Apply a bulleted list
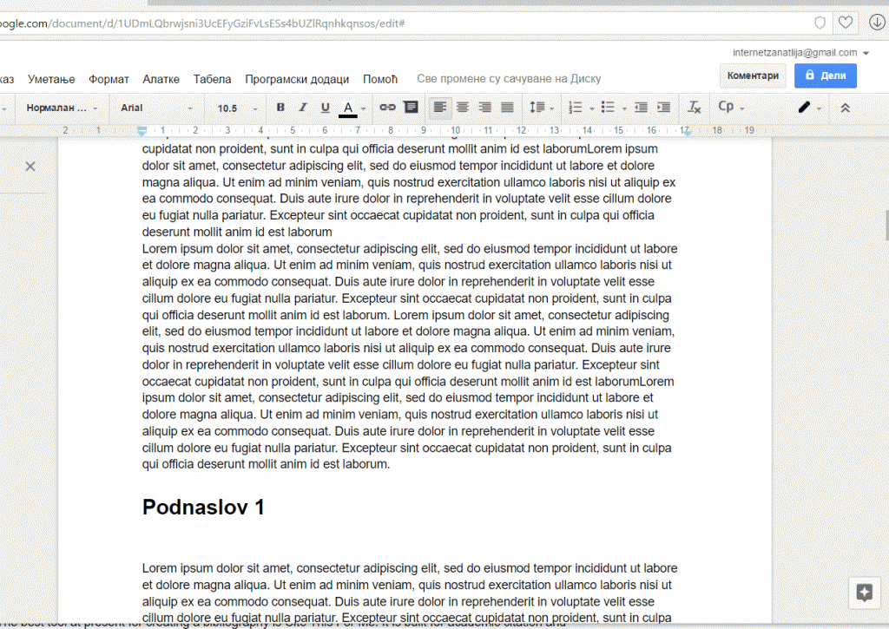Image resolution: width=889 pixels, height=629 pixels. point(608,107)
